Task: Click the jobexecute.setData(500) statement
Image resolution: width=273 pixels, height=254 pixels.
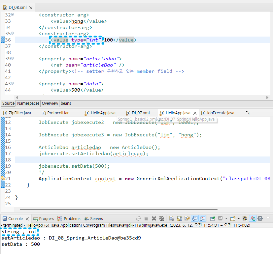Action: 74,166
